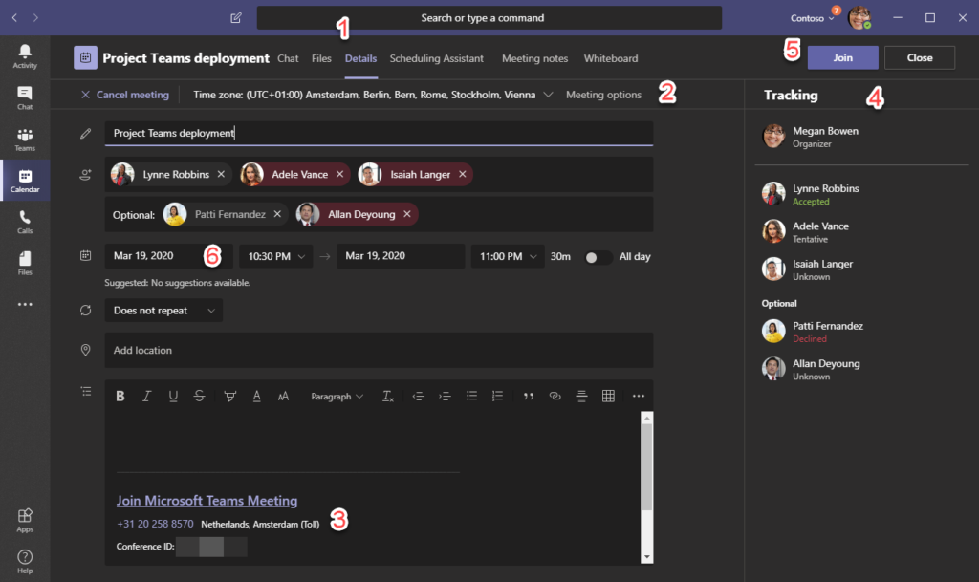This screenshot has height=582, width=979.
Task: Click the start date Mar 19, 2020 field
Action: point(168,256)
